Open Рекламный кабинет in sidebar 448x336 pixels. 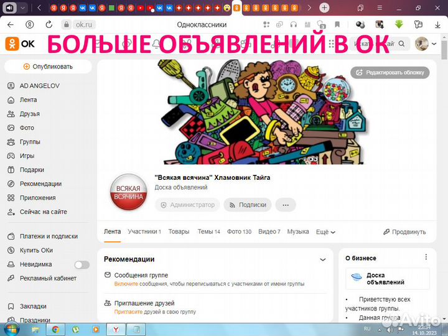[48, 278]
